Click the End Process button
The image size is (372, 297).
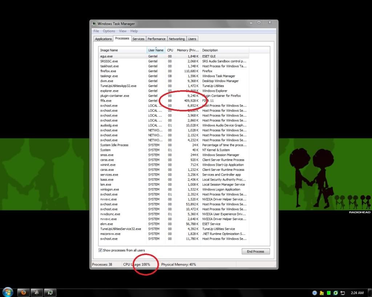click(x=255, y=251)
